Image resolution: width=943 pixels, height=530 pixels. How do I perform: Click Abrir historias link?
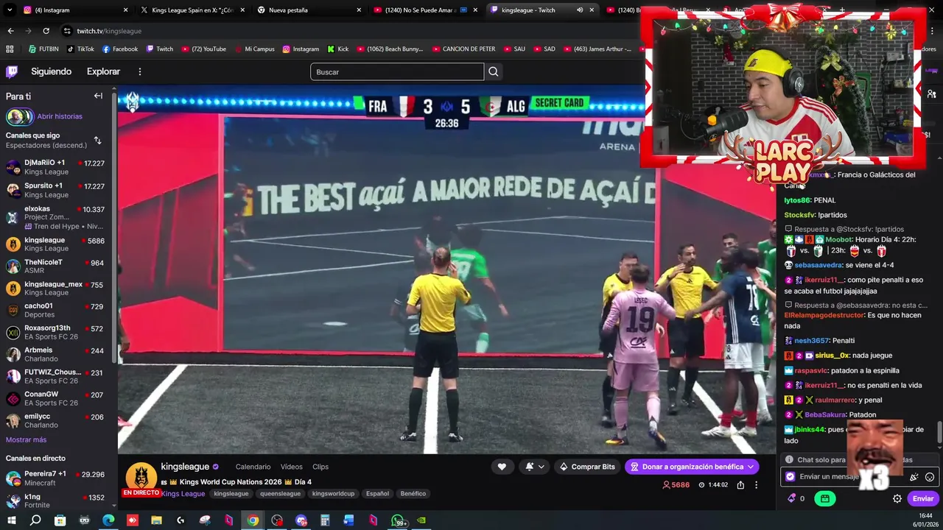tap(60, 116)
